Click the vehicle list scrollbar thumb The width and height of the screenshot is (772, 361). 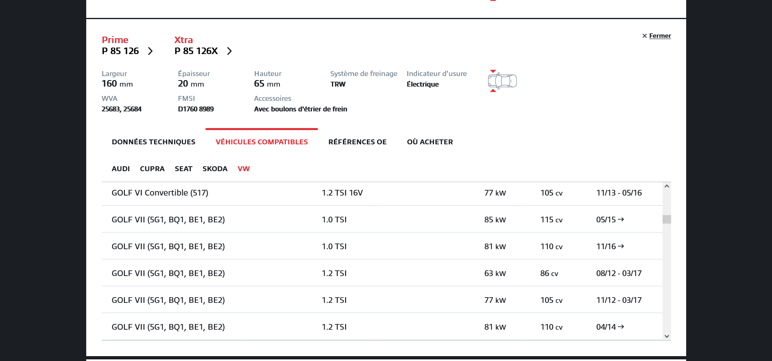click(667, 219)
